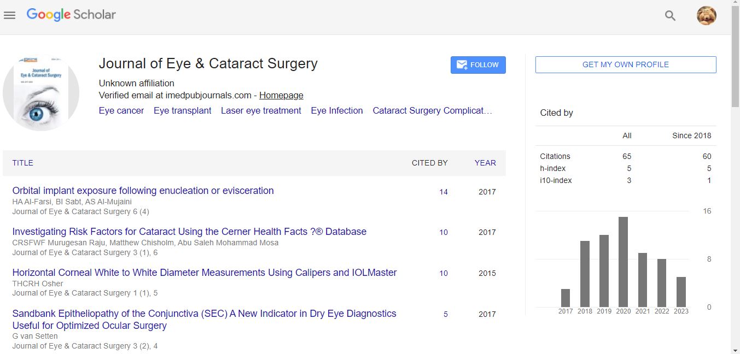
Task: Open the Laser eye treatment tag
Action: tap(261, 110)
